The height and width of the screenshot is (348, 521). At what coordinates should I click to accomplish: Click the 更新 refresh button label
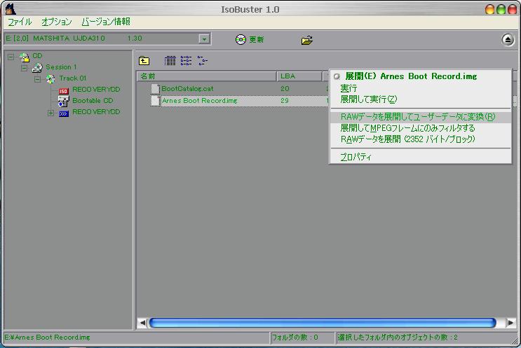256,40
